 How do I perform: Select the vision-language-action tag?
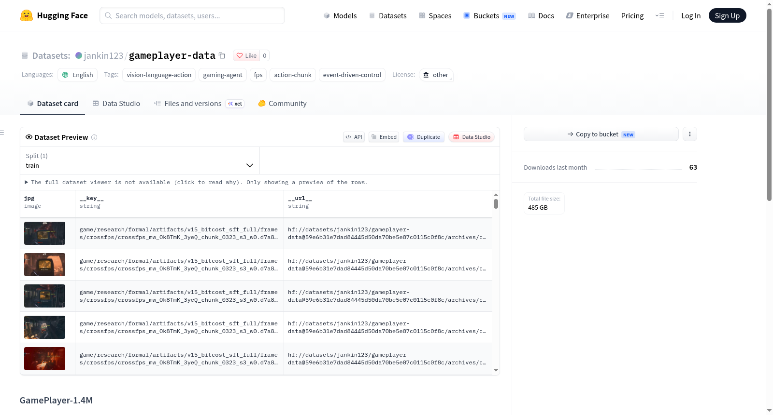pos(159,75)
